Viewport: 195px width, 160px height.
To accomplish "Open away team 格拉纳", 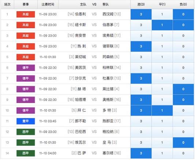I will coord(108,132).
